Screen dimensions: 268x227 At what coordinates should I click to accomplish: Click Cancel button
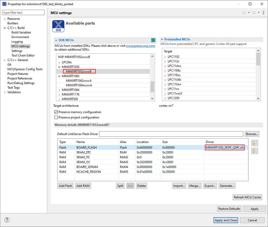(x=252, y=220)
